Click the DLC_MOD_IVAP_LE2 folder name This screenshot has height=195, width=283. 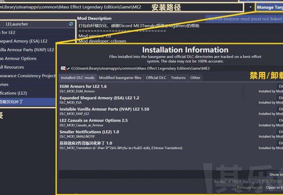pyautogui.click(x=74, y=114)
